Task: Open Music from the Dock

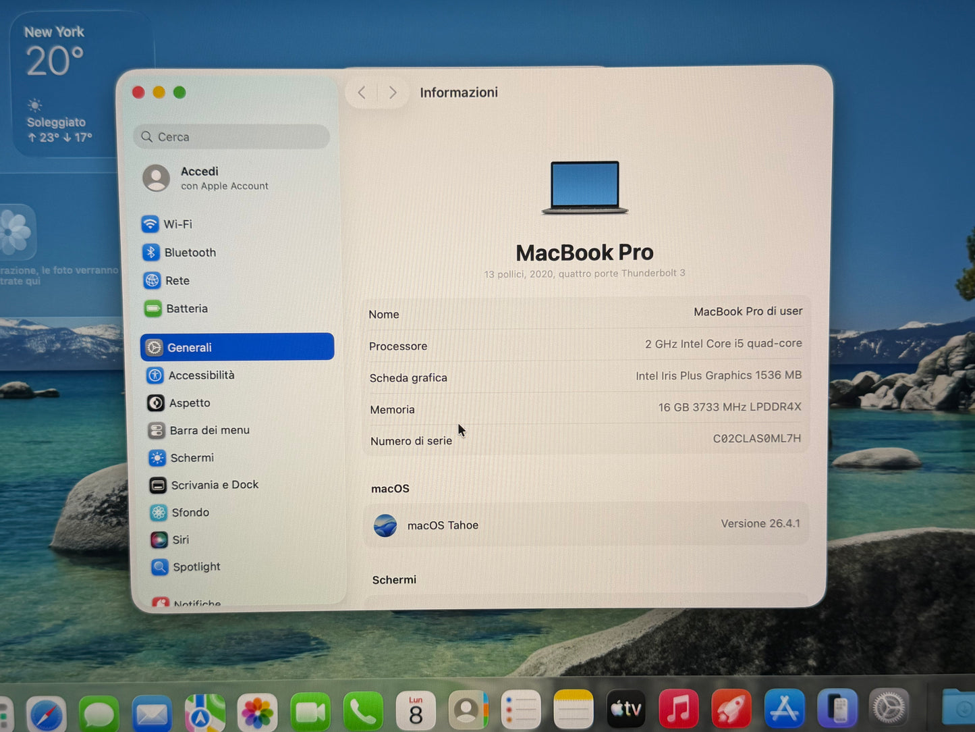Action: pyautogui.click(x=679, y=709)
